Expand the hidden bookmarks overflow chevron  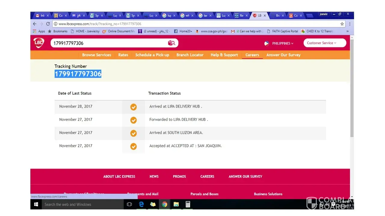click(x=347, y=31)
